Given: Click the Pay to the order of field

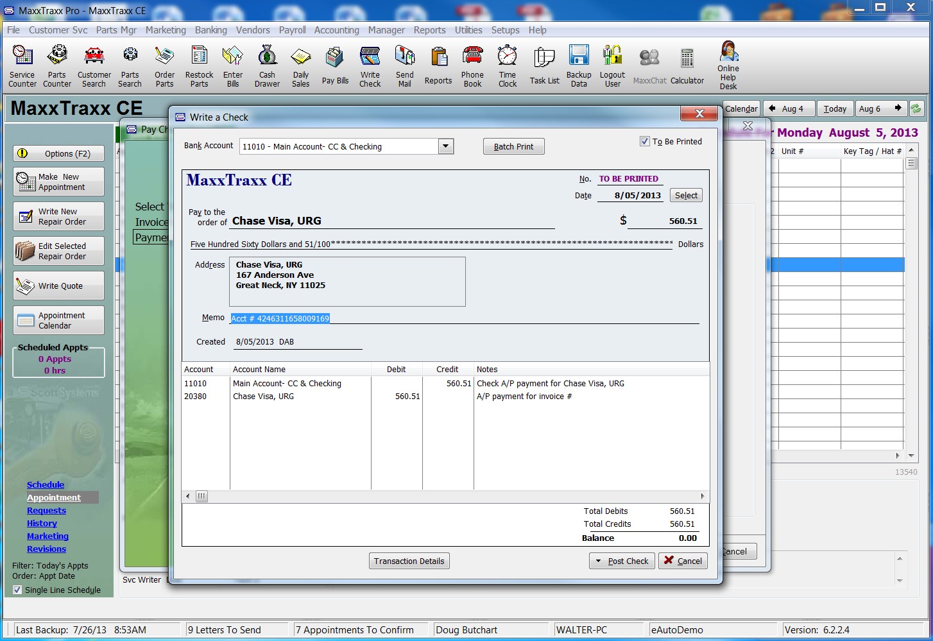Looking at the screenshot, I should pos(392,221).
